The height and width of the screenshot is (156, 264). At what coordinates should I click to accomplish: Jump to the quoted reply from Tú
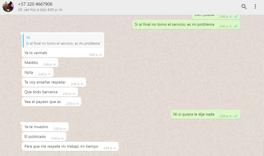(x=63, y=41)
